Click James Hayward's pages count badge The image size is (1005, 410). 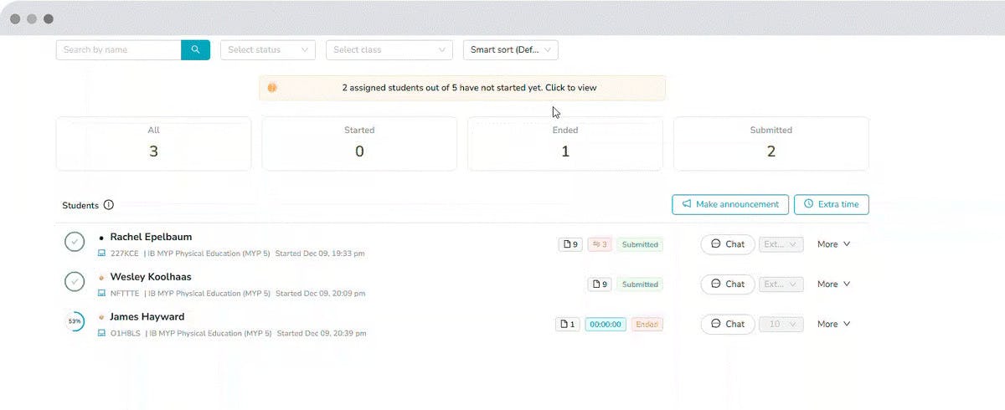pyautogui.click(x=567, y=324)
